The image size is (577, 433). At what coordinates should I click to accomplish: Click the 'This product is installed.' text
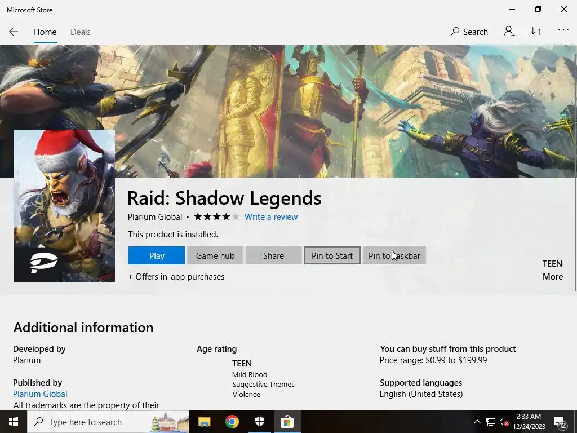coord(173,235)
